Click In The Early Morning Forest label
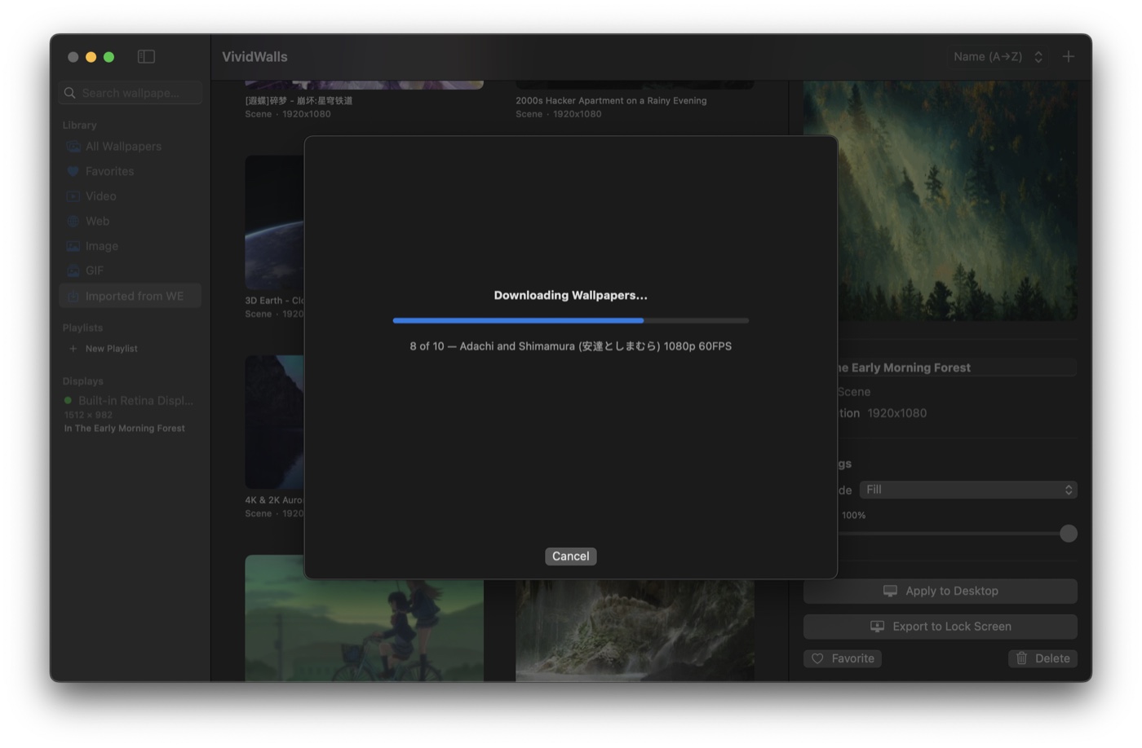The image size is (1142, 748). click(125, 429)
